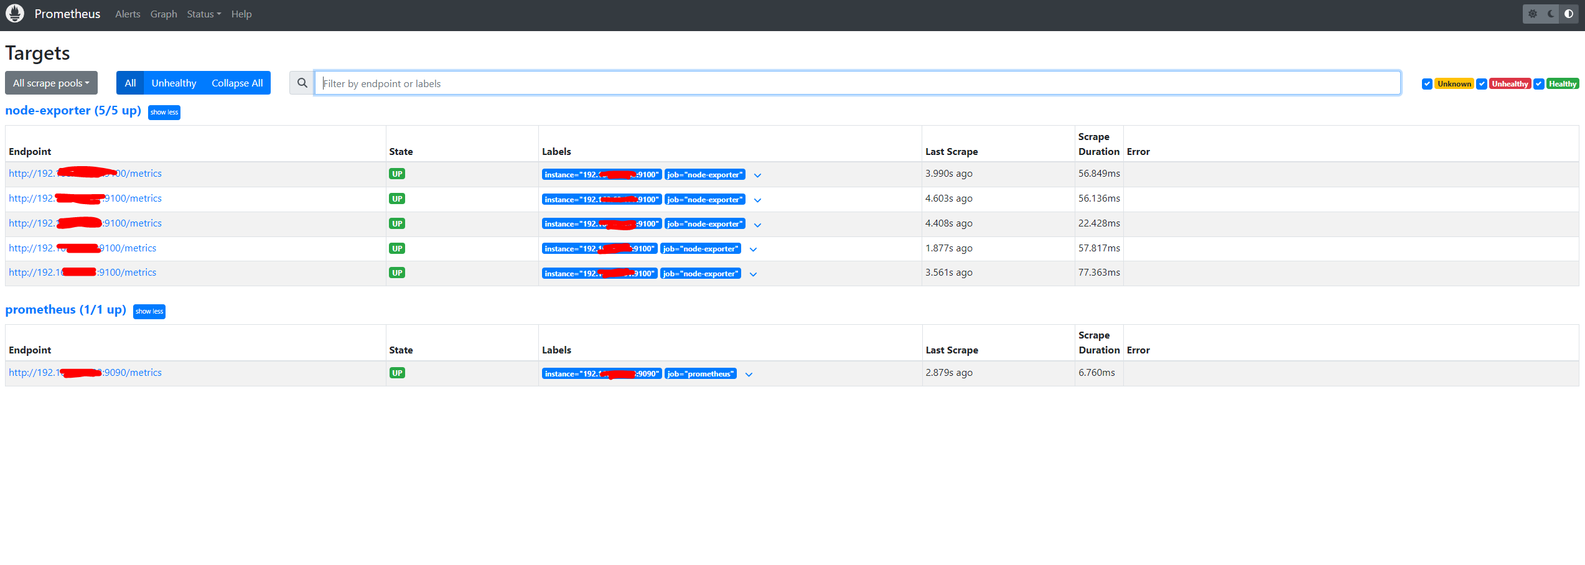Image resolution: width=1585 pixels, height=565 pixels.
Task: Expand the Status menu in navbar
Action: click(x=203, y=14)
